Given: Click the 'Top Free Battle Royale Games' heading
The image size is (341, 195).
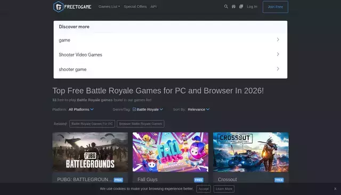Looking at the screenshot, I should pyautogui.click(x=158, y=91).
